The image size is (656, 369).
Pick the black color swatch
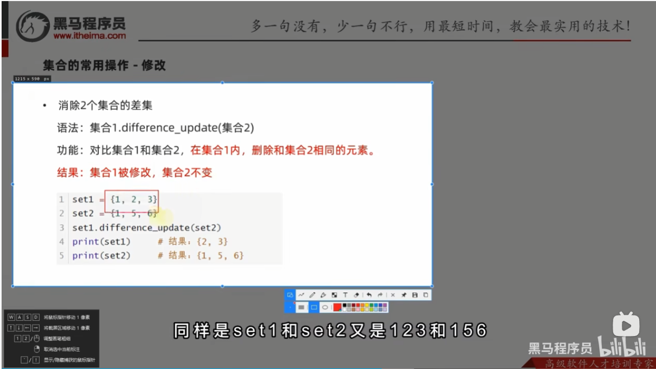[344, 305]
